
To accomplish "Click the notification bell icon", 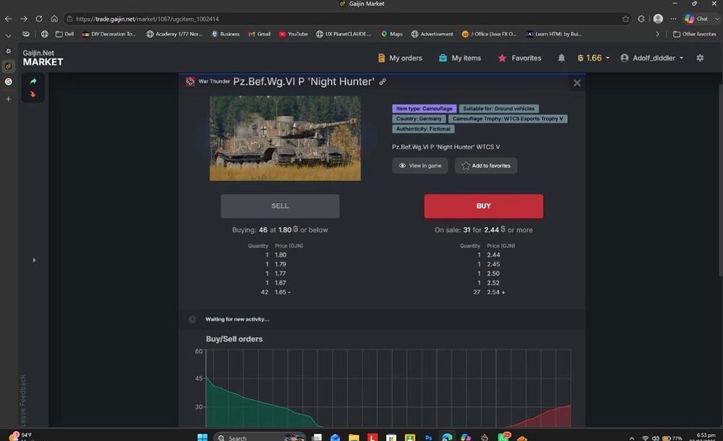I will pyautogui.click(x=561, y=58).
